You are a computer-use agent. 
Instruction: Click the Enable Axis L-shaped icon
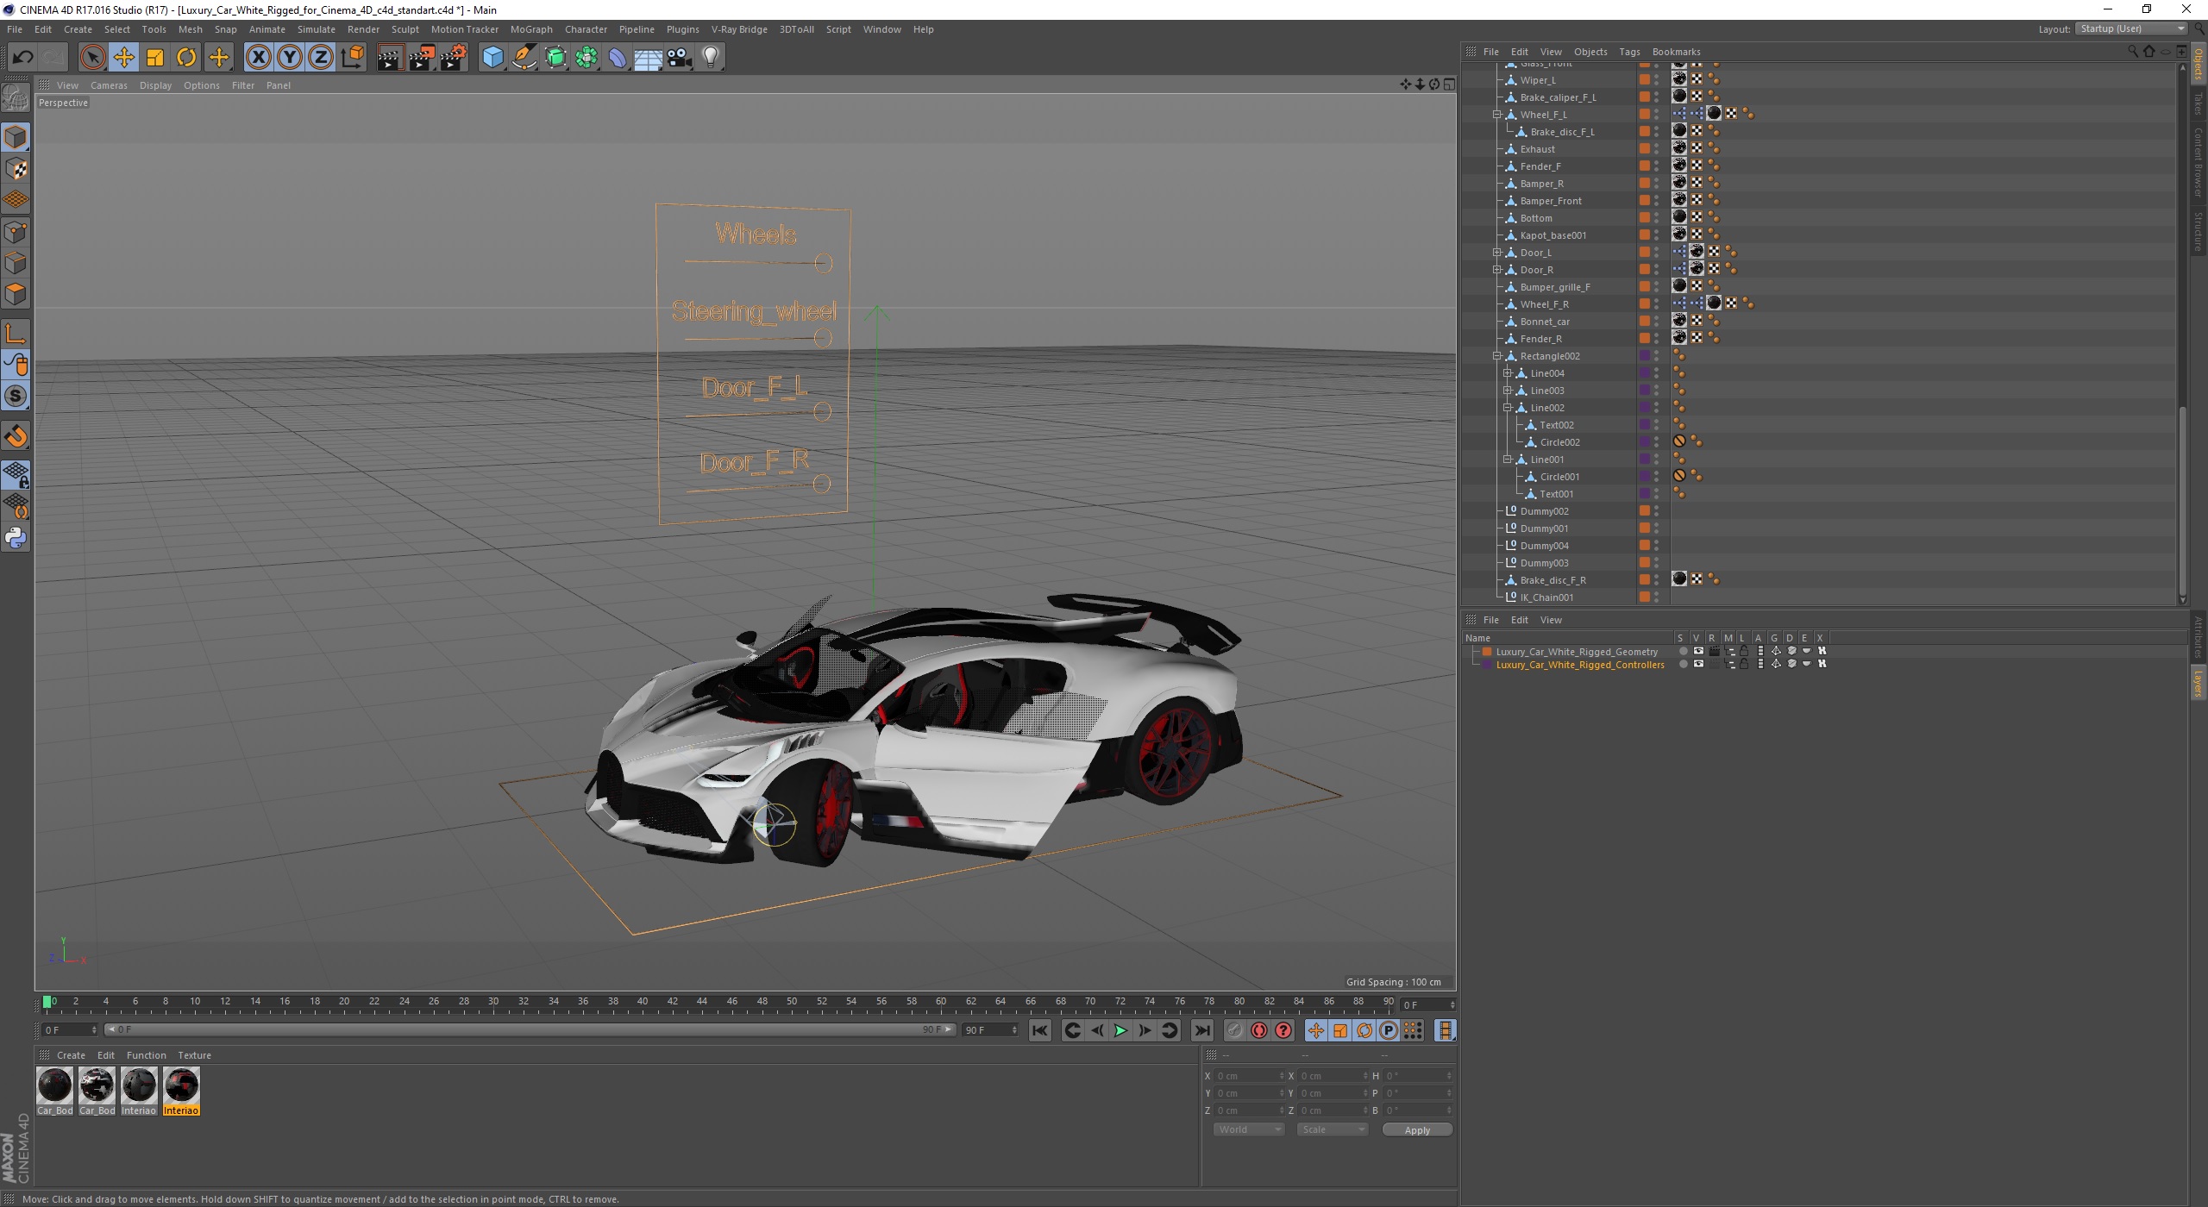[x=16, y=334]
